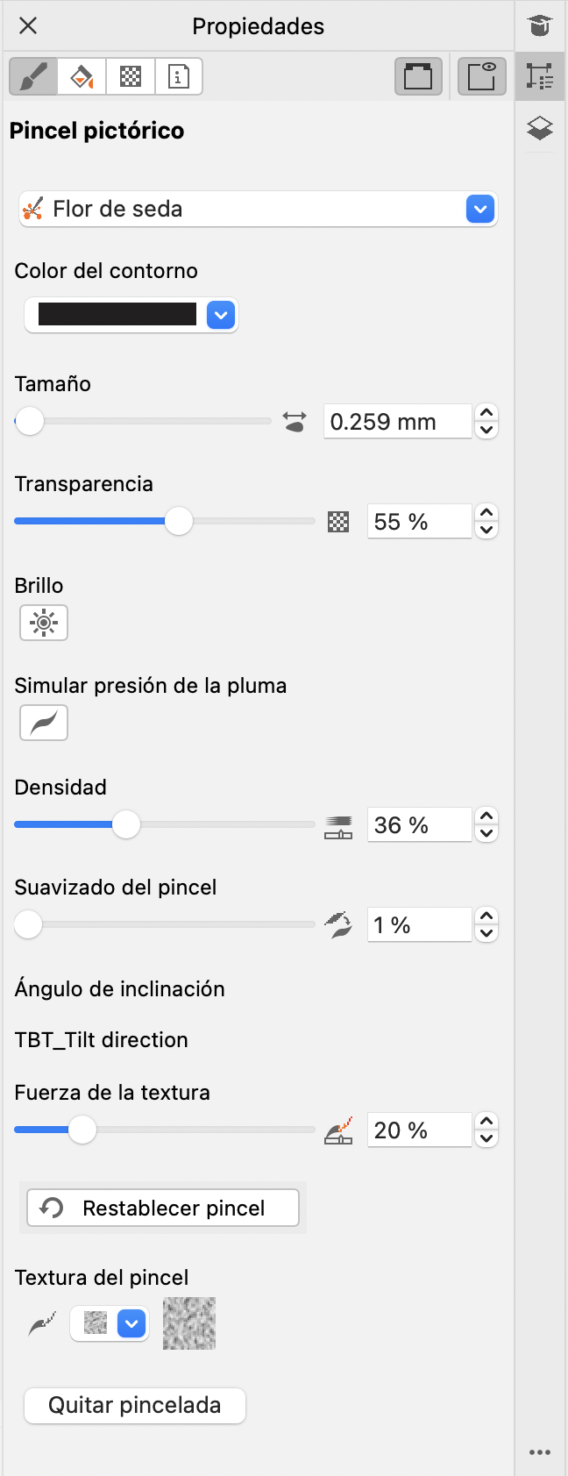Toggle Simular presión de la pluma
Screen dimensions: 568x1476
pos(44,723)
